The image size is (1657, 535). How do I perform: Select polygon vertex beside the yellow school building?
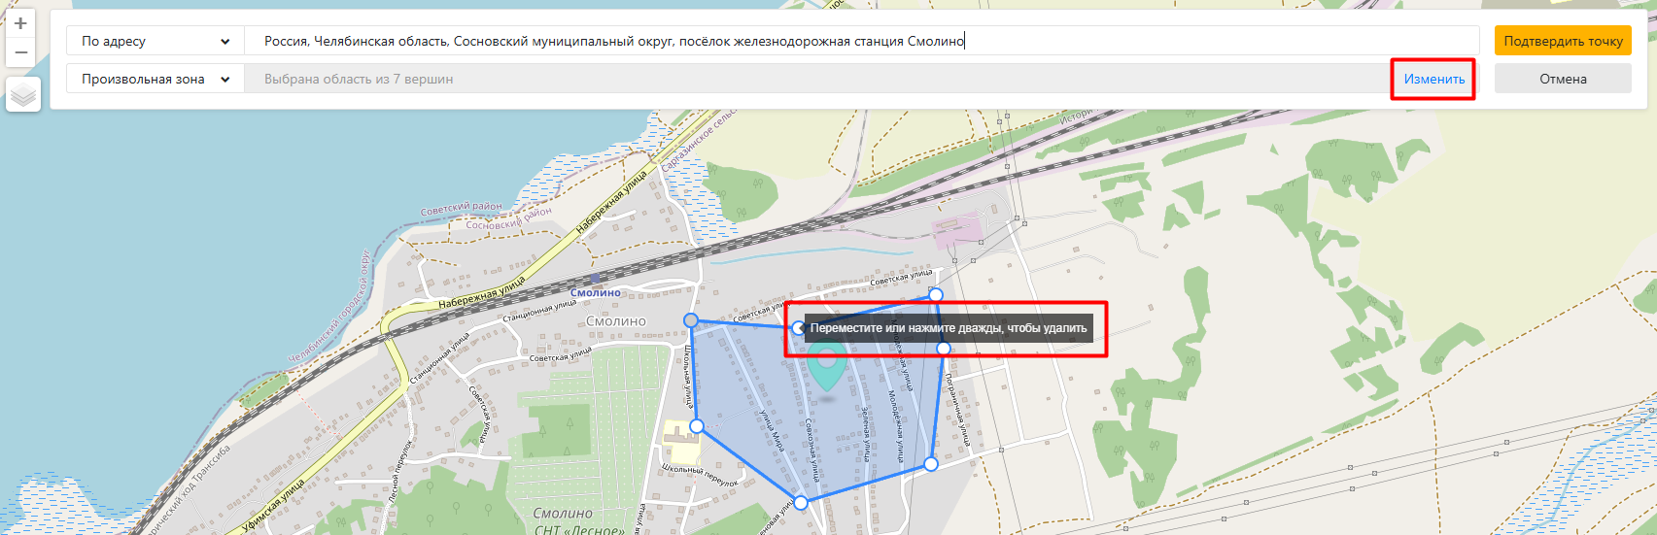point(697,426)
